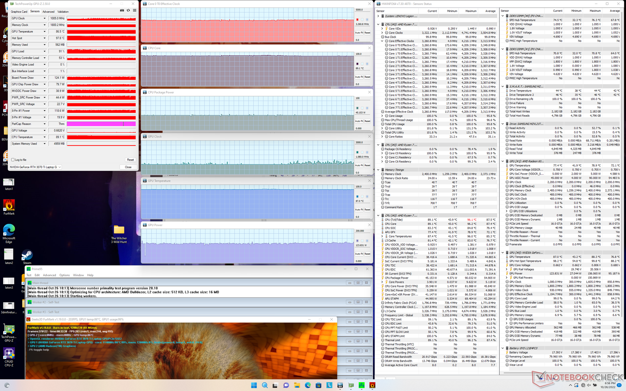
Task: Open the Steam desktop shortcut
Action: (x=27, y=257)
